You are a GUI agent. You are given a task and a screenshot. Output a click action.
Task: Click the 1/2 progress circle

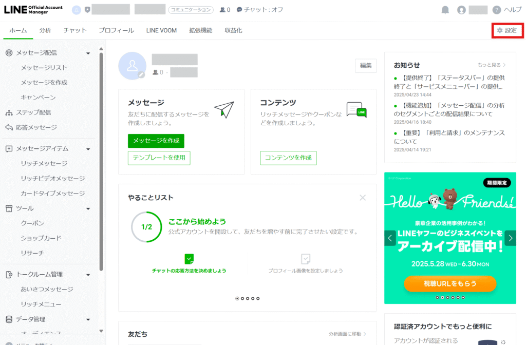coord(146,227)
